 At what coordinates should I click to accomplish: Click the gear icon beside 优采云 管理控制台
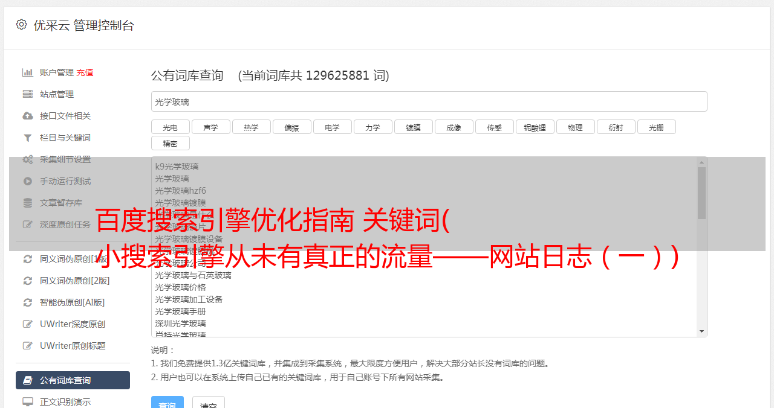coord(22,25)
